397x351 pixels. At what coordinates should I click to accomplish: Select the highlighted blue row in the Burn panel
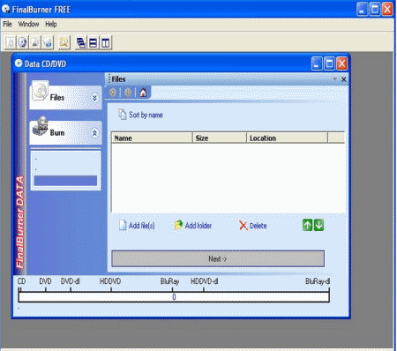65,181
